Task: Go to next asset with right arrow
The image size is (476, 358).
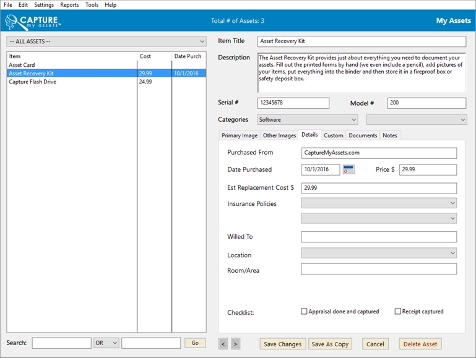Action: tap(235, 344)
